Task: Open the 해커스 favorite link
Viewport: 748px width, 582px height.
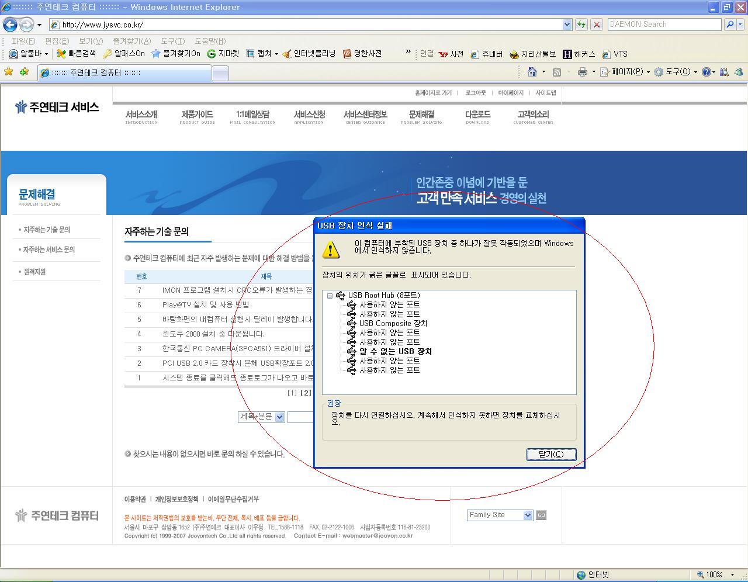Action: (x=579, y=54)
